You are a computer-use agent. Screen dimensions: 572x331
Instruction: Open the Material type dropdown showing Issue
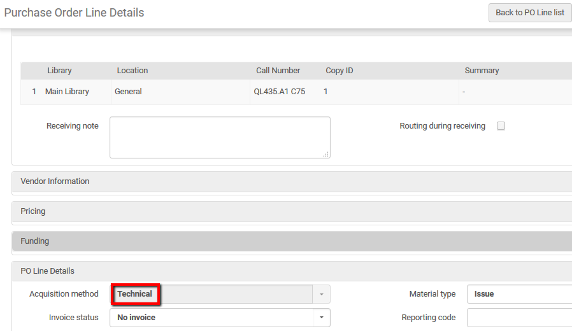(x=518, y=294)
